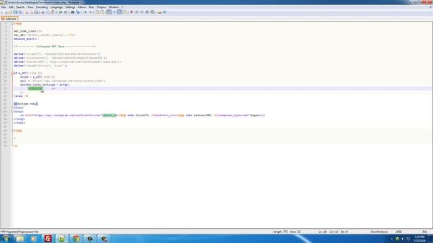Image resolution: width=433 pixels, height=243 pixels.
Task: Save the recorded macro from the toolbar
Action: 152,12
